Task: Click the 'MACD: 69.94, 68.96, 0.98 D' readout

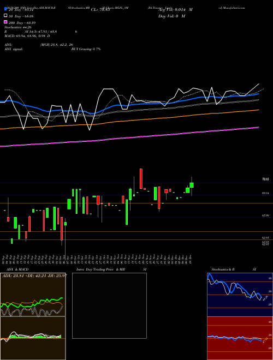Action: pyautogui.click(x=27, y=36)
